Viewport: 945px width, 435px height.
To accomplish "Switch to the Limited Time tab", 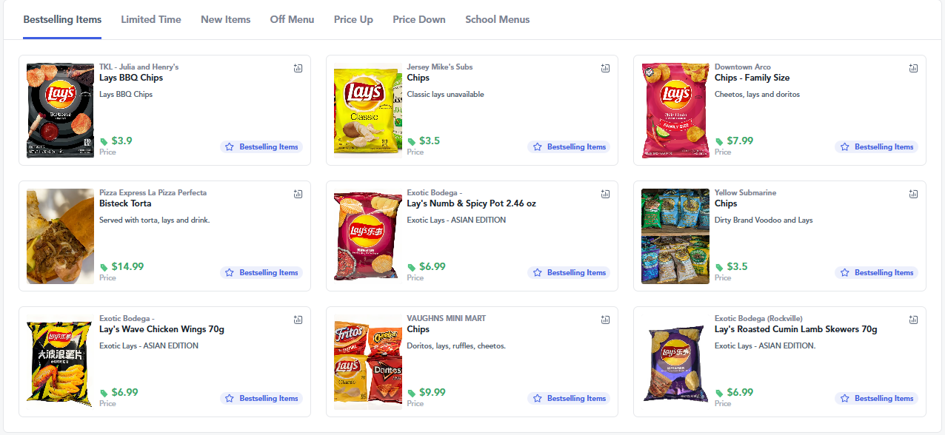I will [x=151, y=20].
